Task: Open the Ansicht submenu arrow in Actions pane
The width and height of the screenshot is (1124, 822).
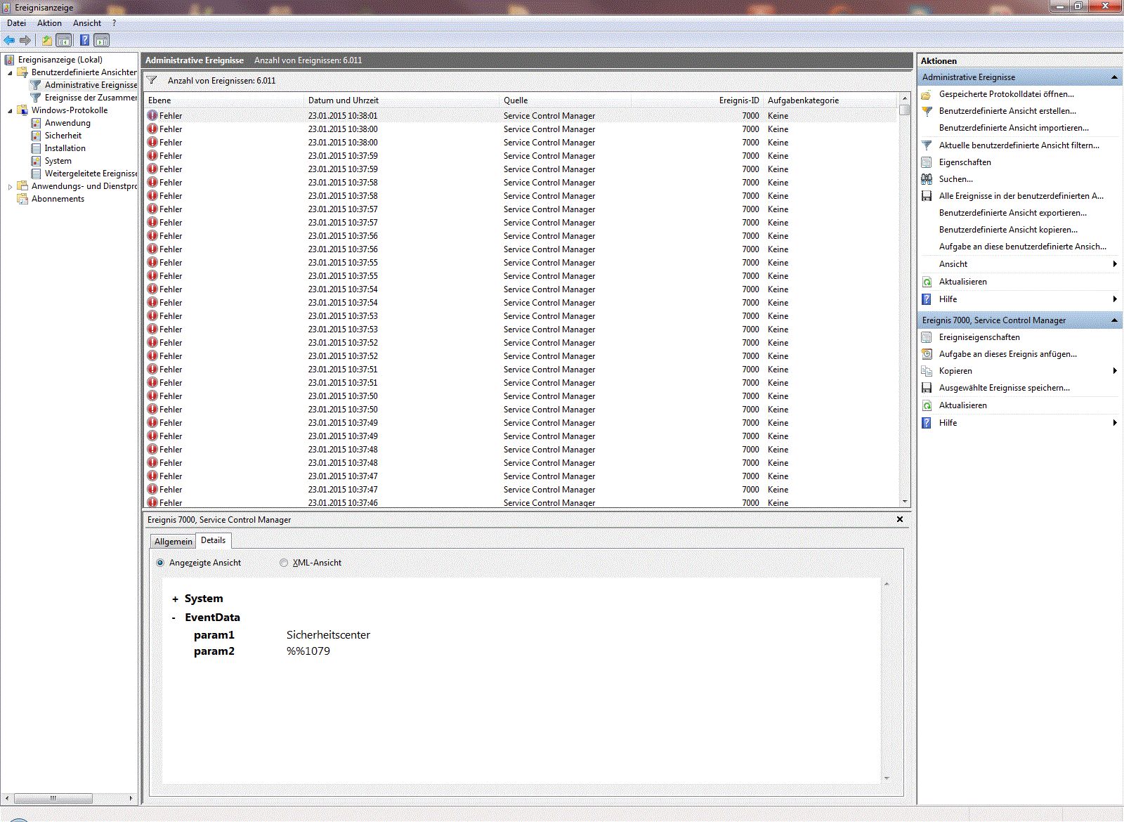Action: [x=1115, y=264]
